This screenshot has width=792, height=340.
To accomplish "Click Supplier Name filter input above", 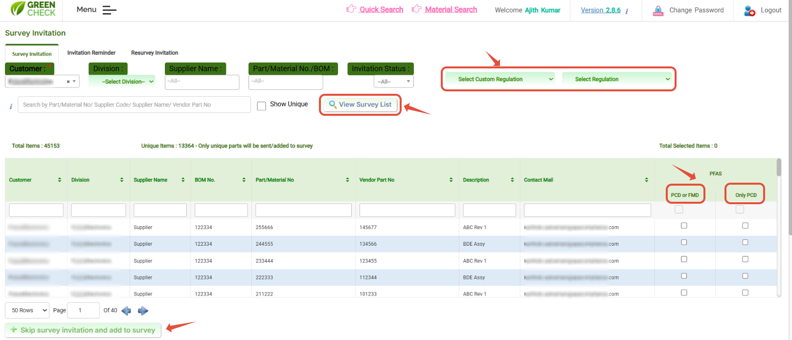I will tap(203, 82).
